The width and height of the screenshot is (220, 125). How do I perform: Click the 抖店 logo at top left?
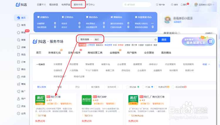(x=21, y=5)
